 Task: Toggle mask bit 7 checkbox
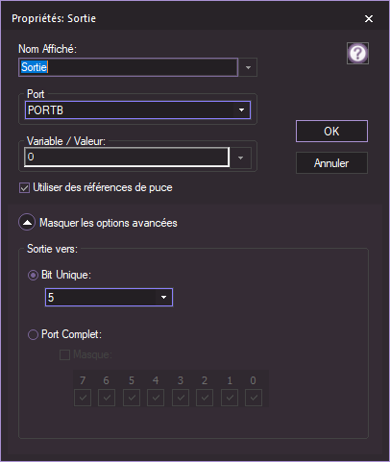[83, 398]
